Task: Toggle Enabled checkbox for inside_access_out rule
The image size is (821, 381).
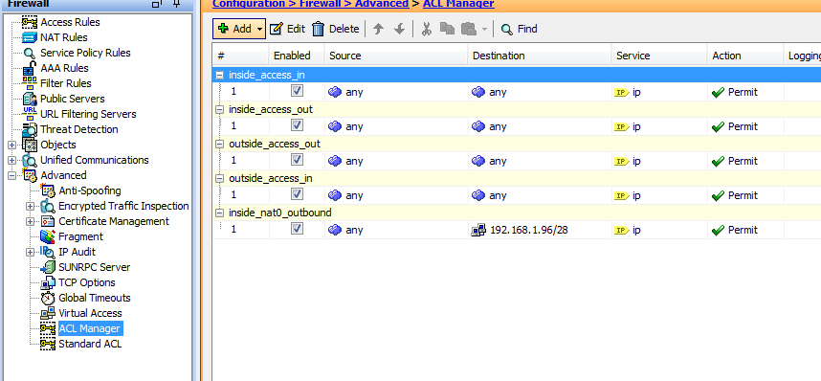Action: 297,125
